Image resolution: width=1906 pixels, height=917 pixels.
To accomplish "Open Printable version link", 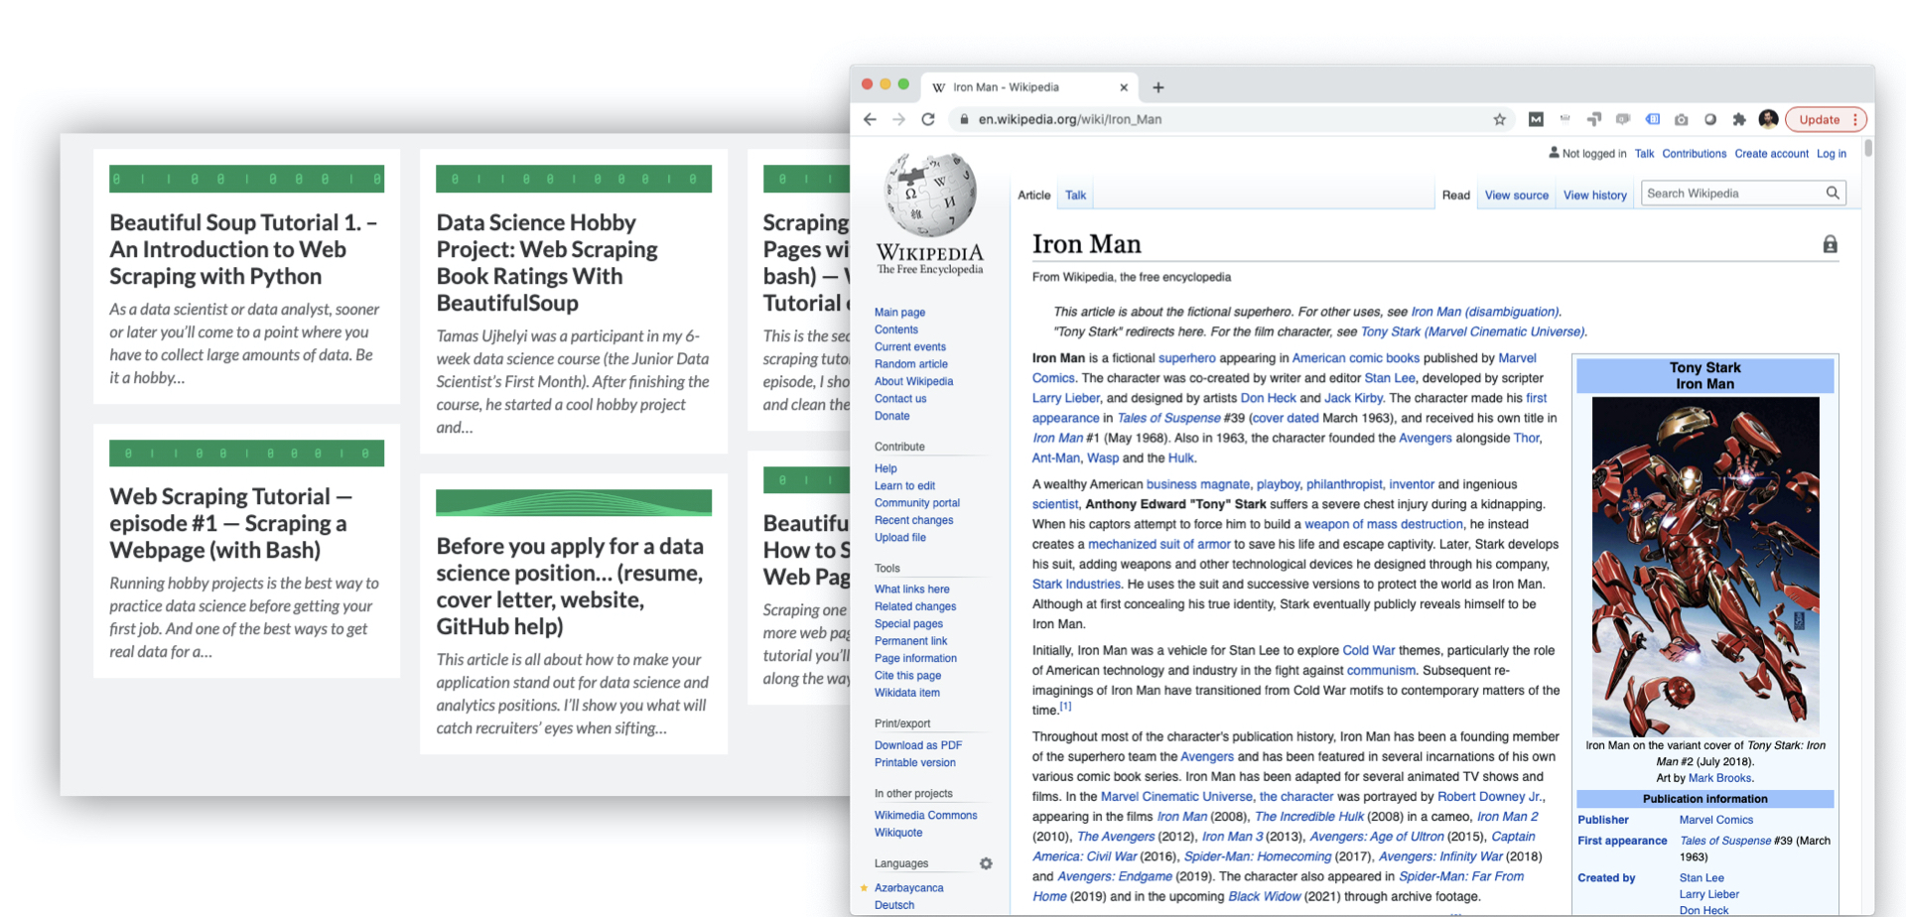I will [914, 763].
